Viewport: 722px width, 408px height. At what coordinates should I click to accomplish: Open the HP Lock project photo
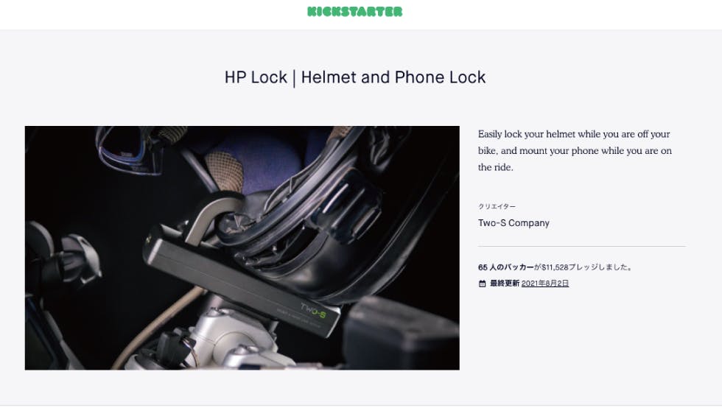[x=242, y=247]
